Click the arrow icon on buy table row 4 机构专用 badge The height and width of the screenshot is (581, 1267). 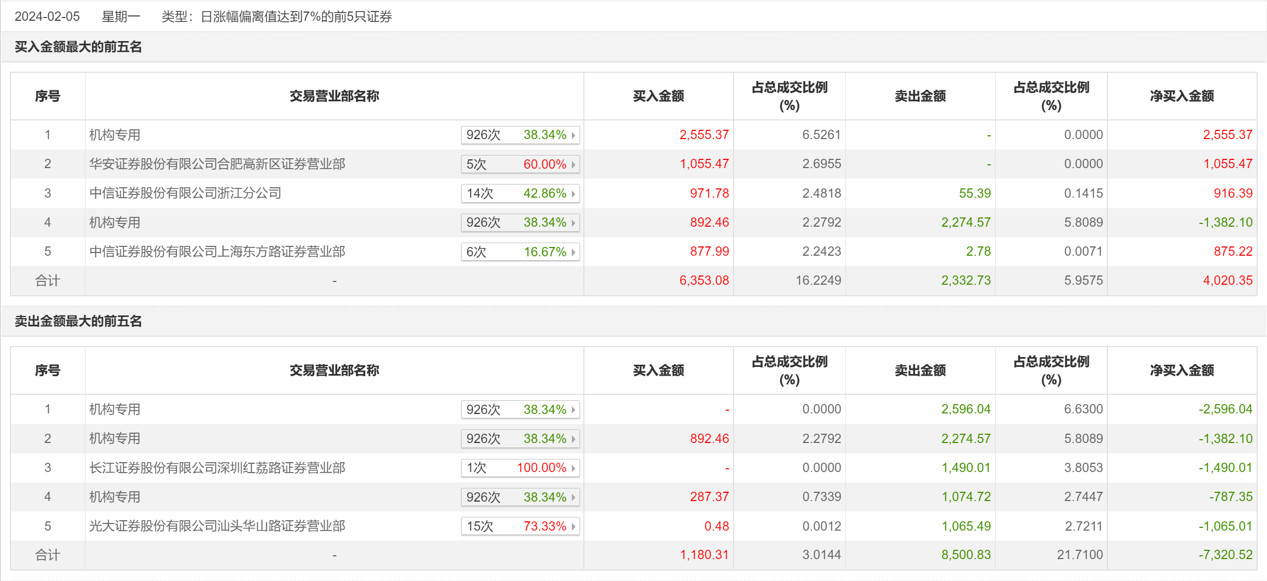tap(573, 223)
